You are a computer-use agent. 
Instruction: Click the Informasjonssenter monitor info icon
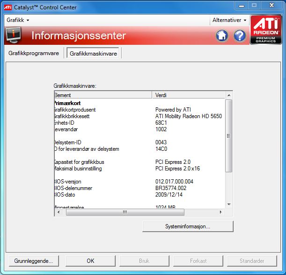click(x=13, y=35)
